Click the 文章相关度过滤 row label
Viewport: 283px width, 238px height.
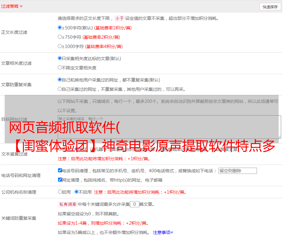point(16,63)
